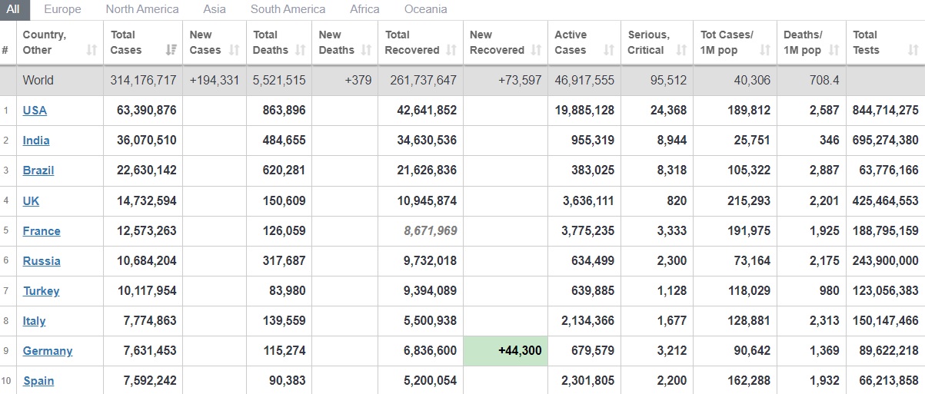Select Turkey deaths per million 980

click(829, 290)
